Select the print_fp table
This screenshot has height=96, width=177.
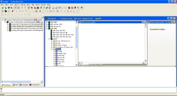pyautogui.click(x=61, y=57)
